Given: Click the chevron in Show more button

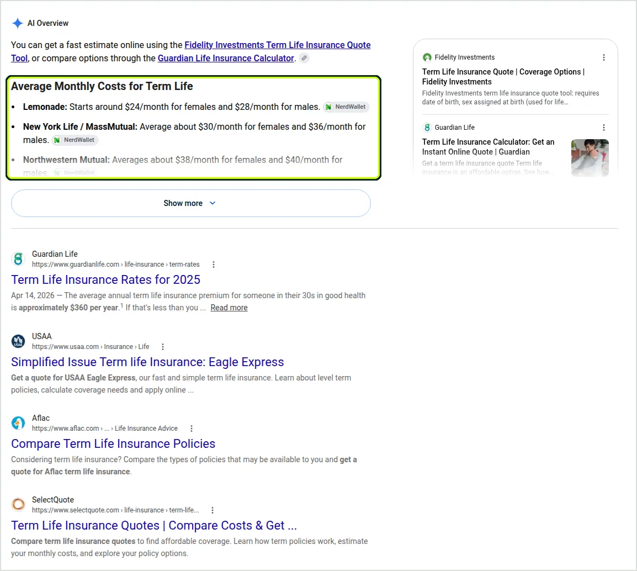Looking at the screenshot, I should [x=213, y=203].
